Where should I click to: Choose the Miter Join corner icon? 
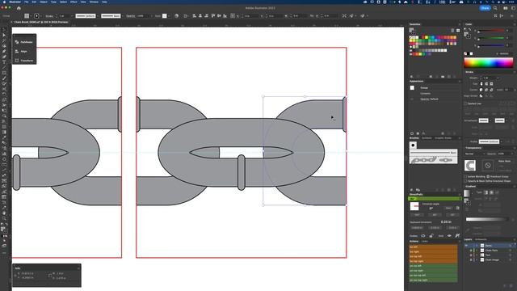coord(481,90)
